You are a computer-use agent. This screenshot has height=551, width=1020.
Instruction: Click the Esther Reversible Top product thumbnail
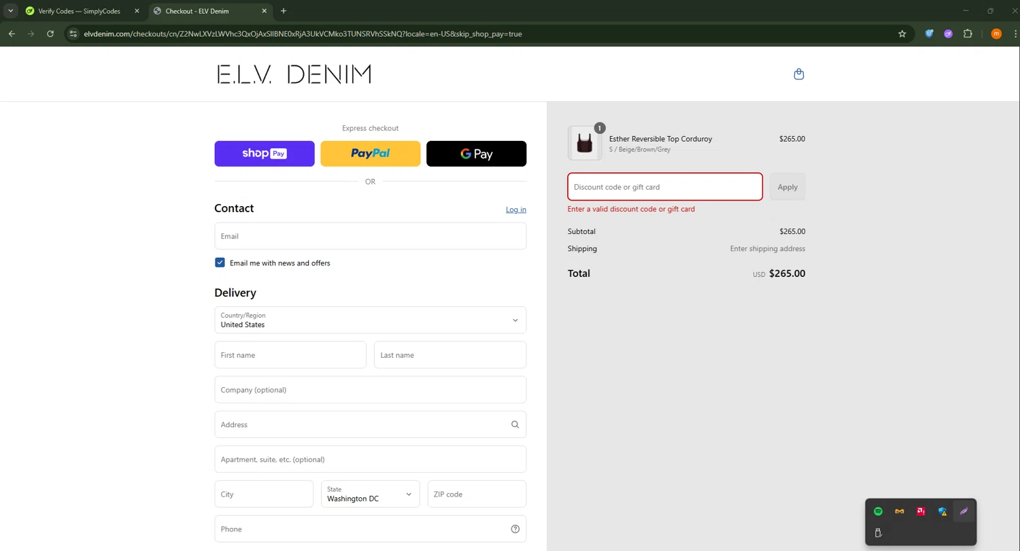click(x=585, y=143)
